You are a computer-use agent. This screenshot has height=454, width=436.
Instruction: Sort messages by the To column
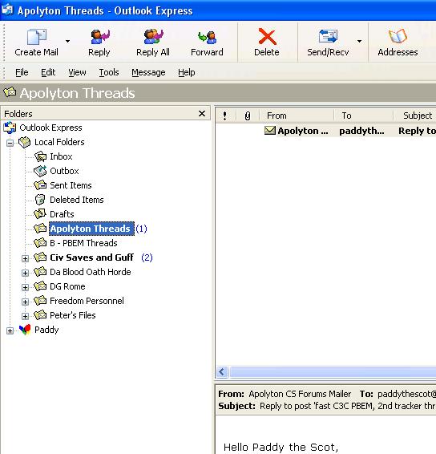point(363,116)
